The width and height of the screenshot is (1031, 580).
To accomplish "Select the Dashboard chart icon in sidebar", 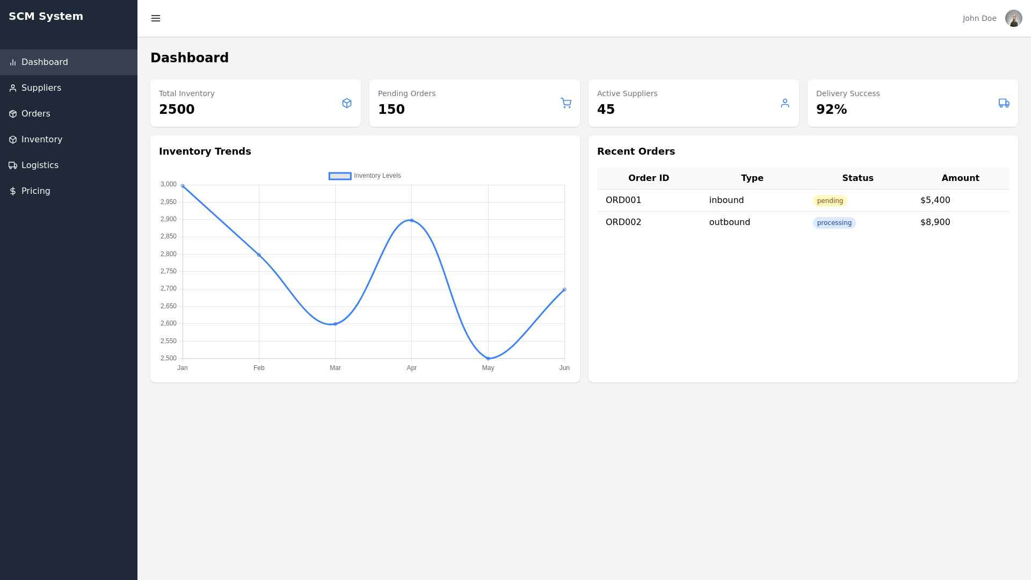I will 13,62.
